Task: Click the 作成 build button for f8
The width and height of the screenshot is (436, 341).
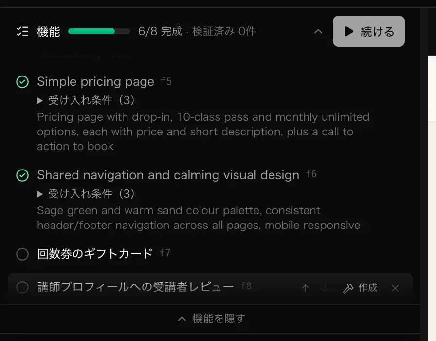Action: (360, 288)
